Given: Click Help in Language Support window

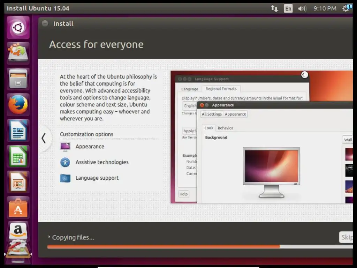Looking at the screenshot, I should [x=183, y=194].
